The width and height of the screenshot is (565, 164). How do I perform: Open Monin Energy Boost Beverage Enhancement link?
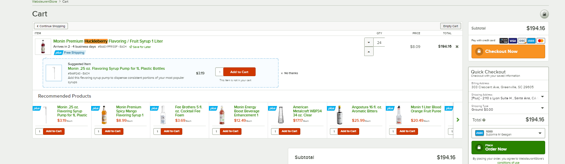[x=247, y=111]
